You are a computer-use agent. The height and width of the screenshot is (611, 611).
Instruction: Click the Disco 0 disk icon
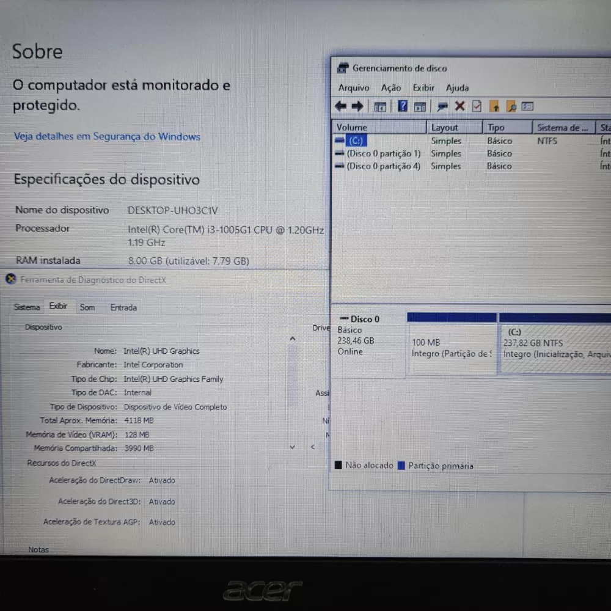[x=343, y=318]
